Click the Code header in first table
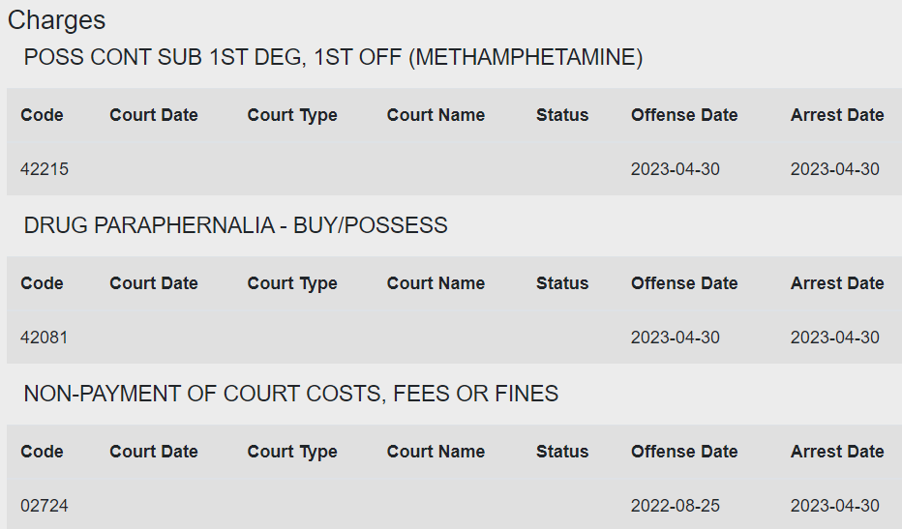 [42, 115]
